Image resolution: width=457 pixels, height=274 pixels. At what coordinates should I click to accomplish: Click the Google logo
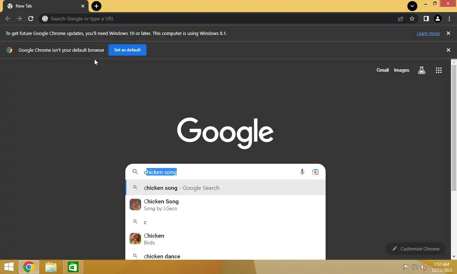click(x=225, y=133)
